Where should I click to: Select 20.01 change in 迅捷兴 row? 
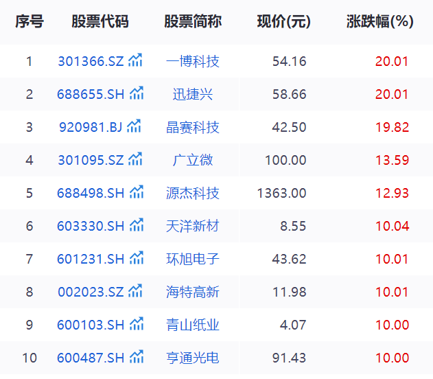pyautogui.click(x=392, y=94)
